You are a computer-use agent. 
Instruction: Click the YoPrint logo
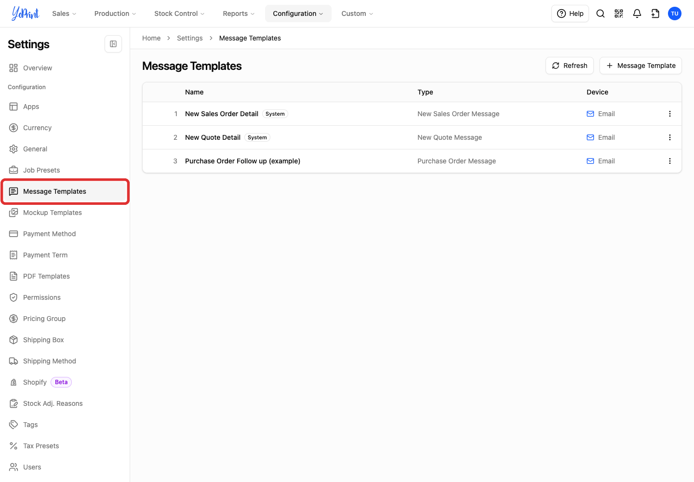click(26, 13)
